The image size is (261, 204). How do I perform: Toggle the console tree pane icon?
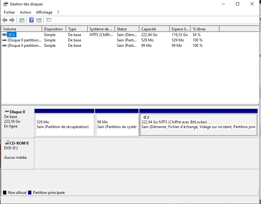[22, 20]
